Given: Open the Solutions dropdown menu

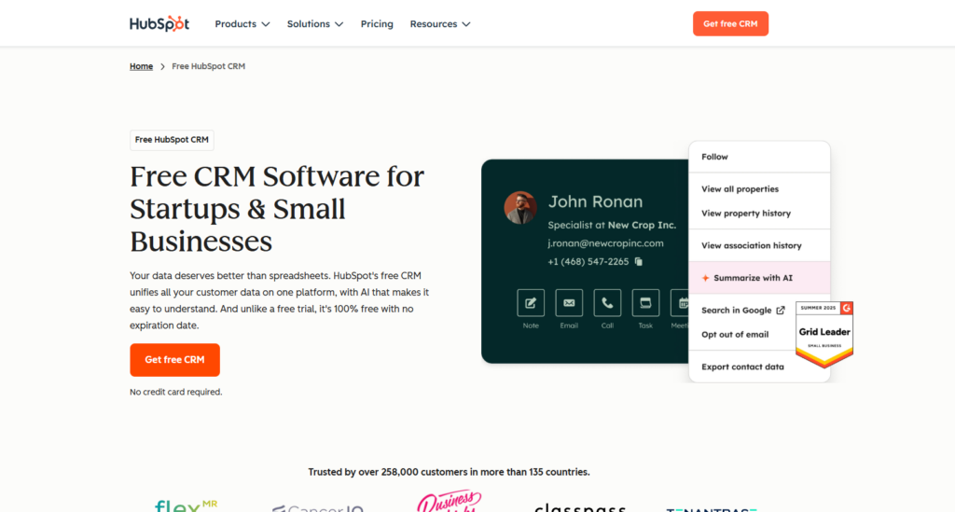Looking at the screenshot, I should 315,24.
